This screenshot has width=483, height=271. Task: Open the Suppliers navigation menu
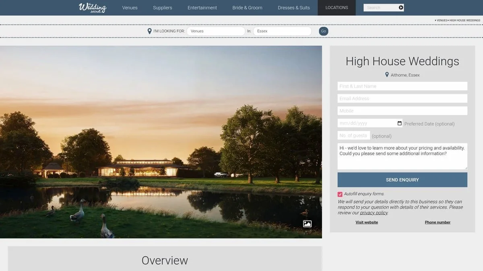click(x=163, y=8)
